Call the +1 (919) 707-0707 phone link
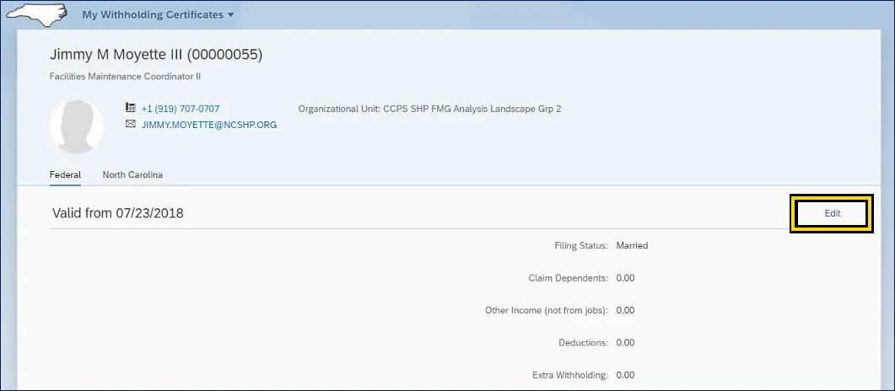 [x=180, y=109]
